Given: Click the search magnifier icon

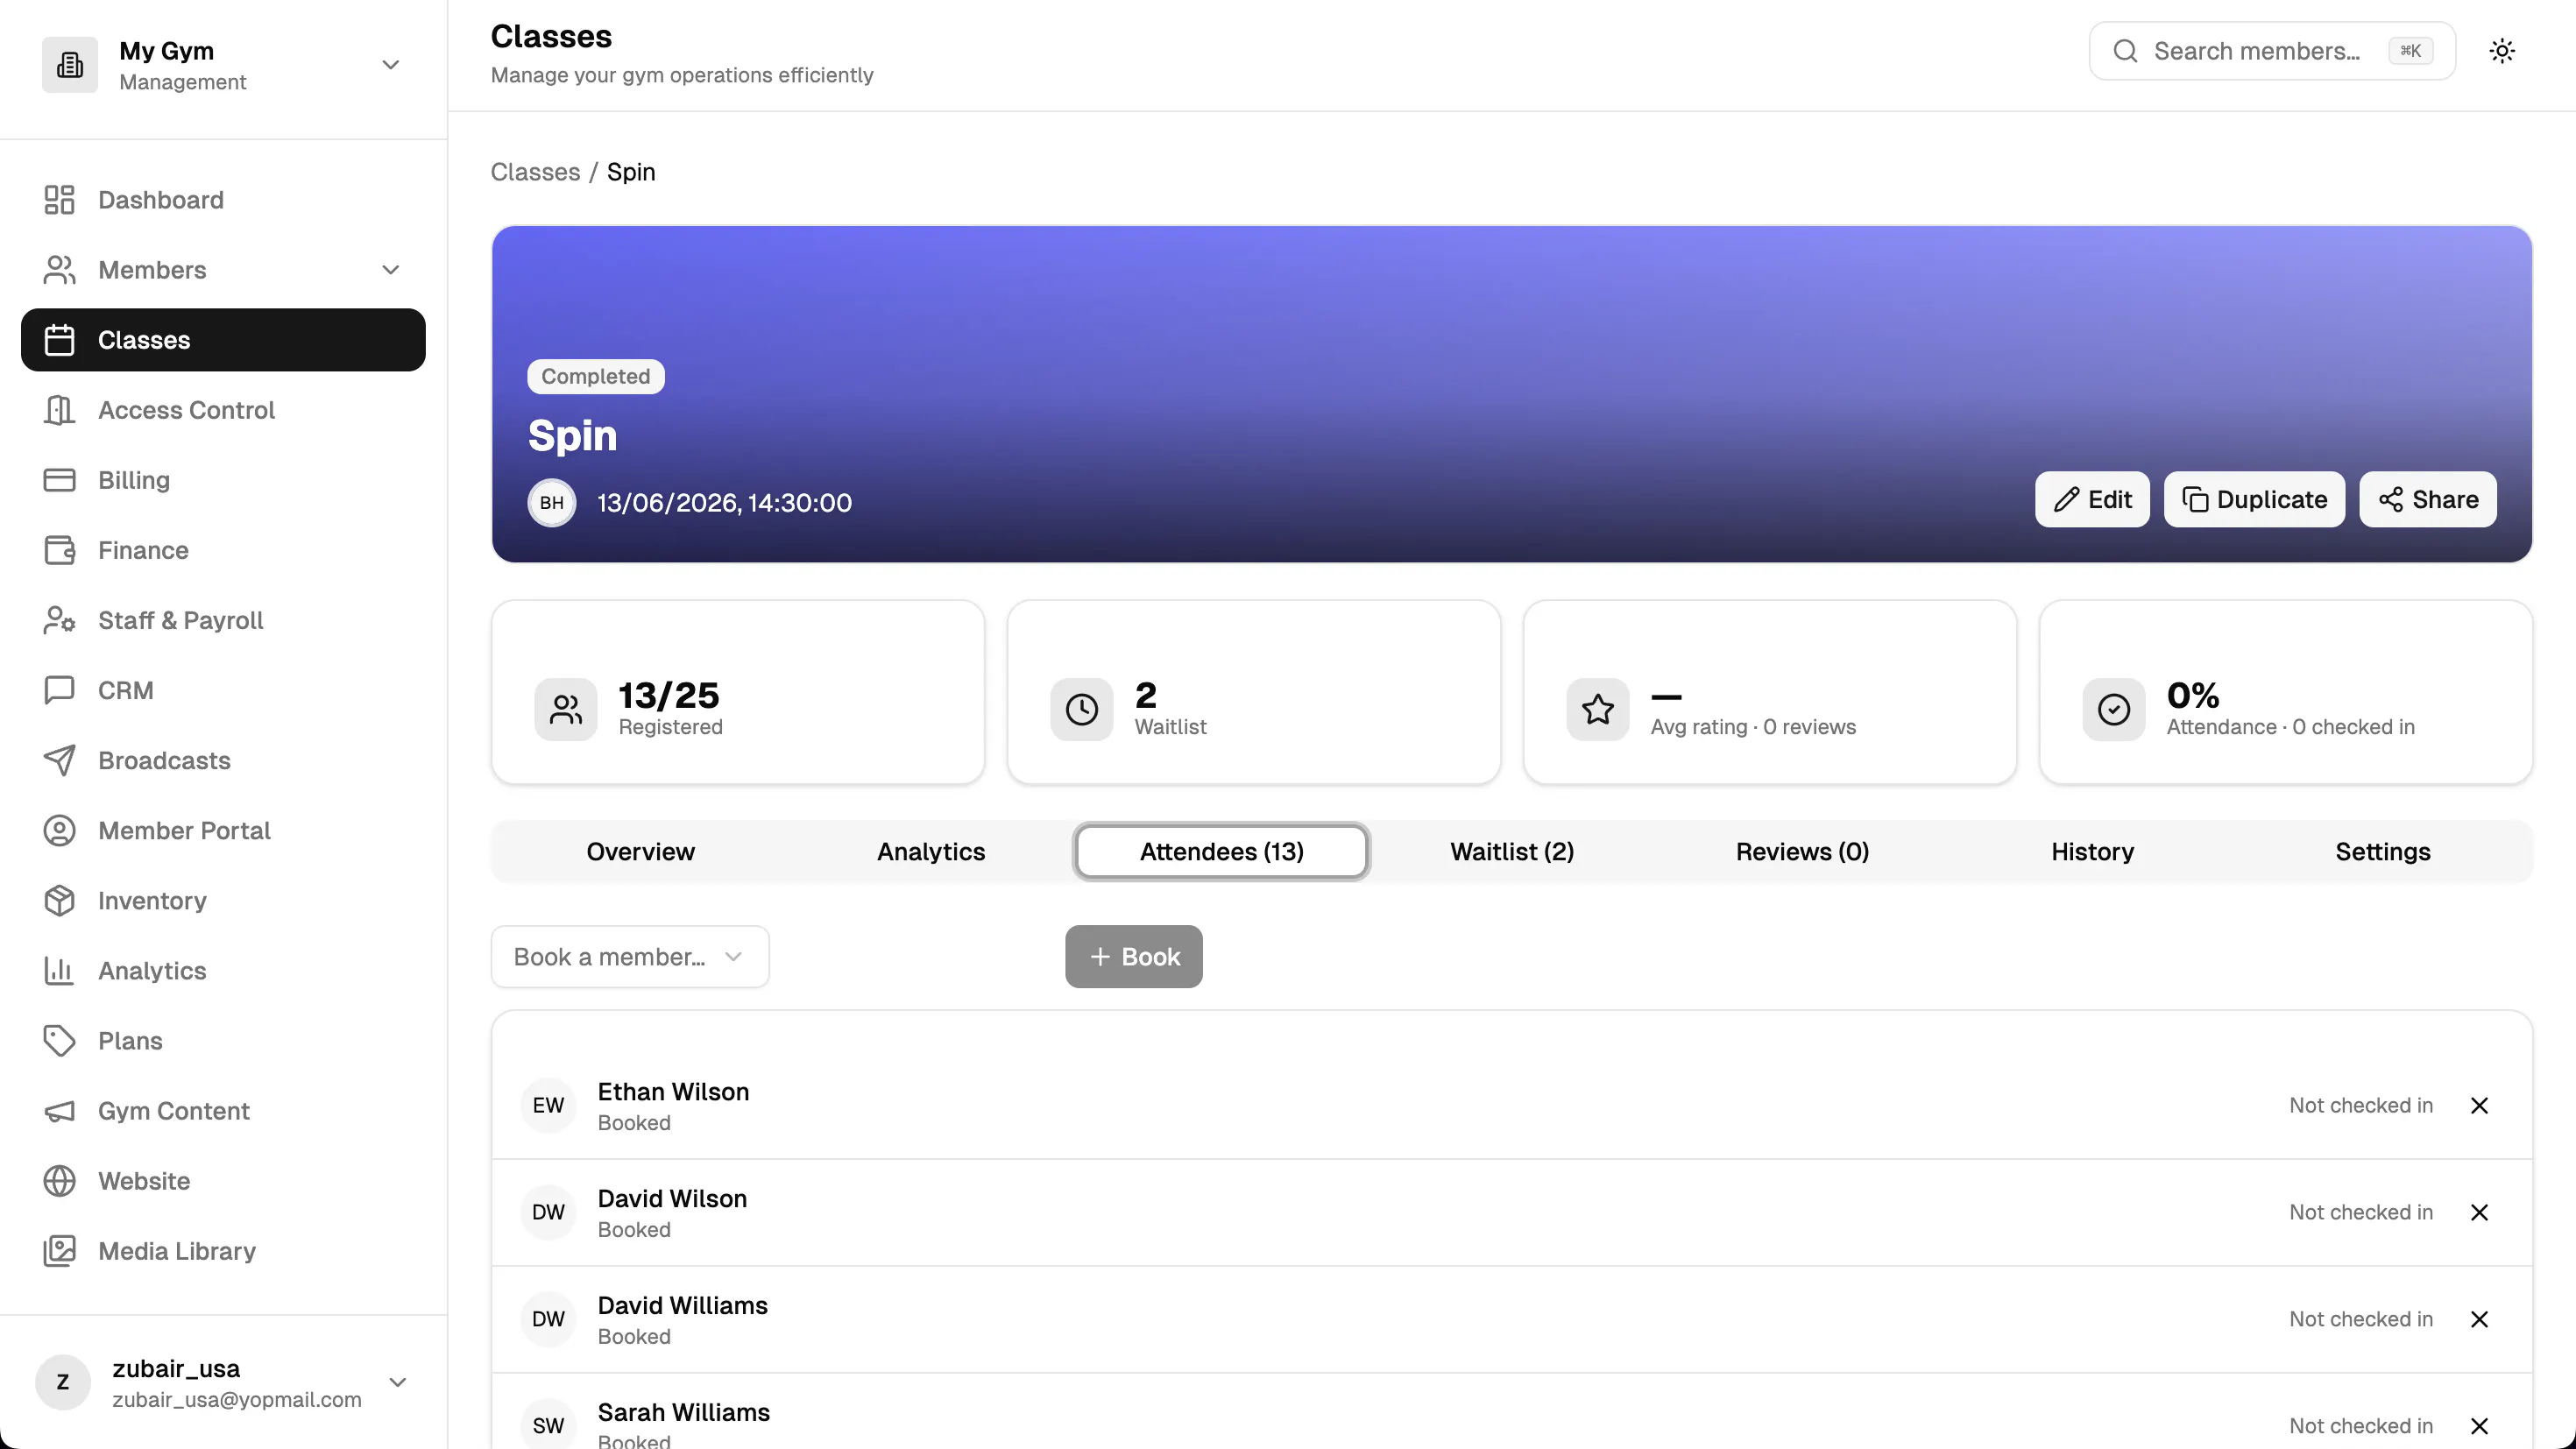Looking at the screenshot, I should point(2126,51).
